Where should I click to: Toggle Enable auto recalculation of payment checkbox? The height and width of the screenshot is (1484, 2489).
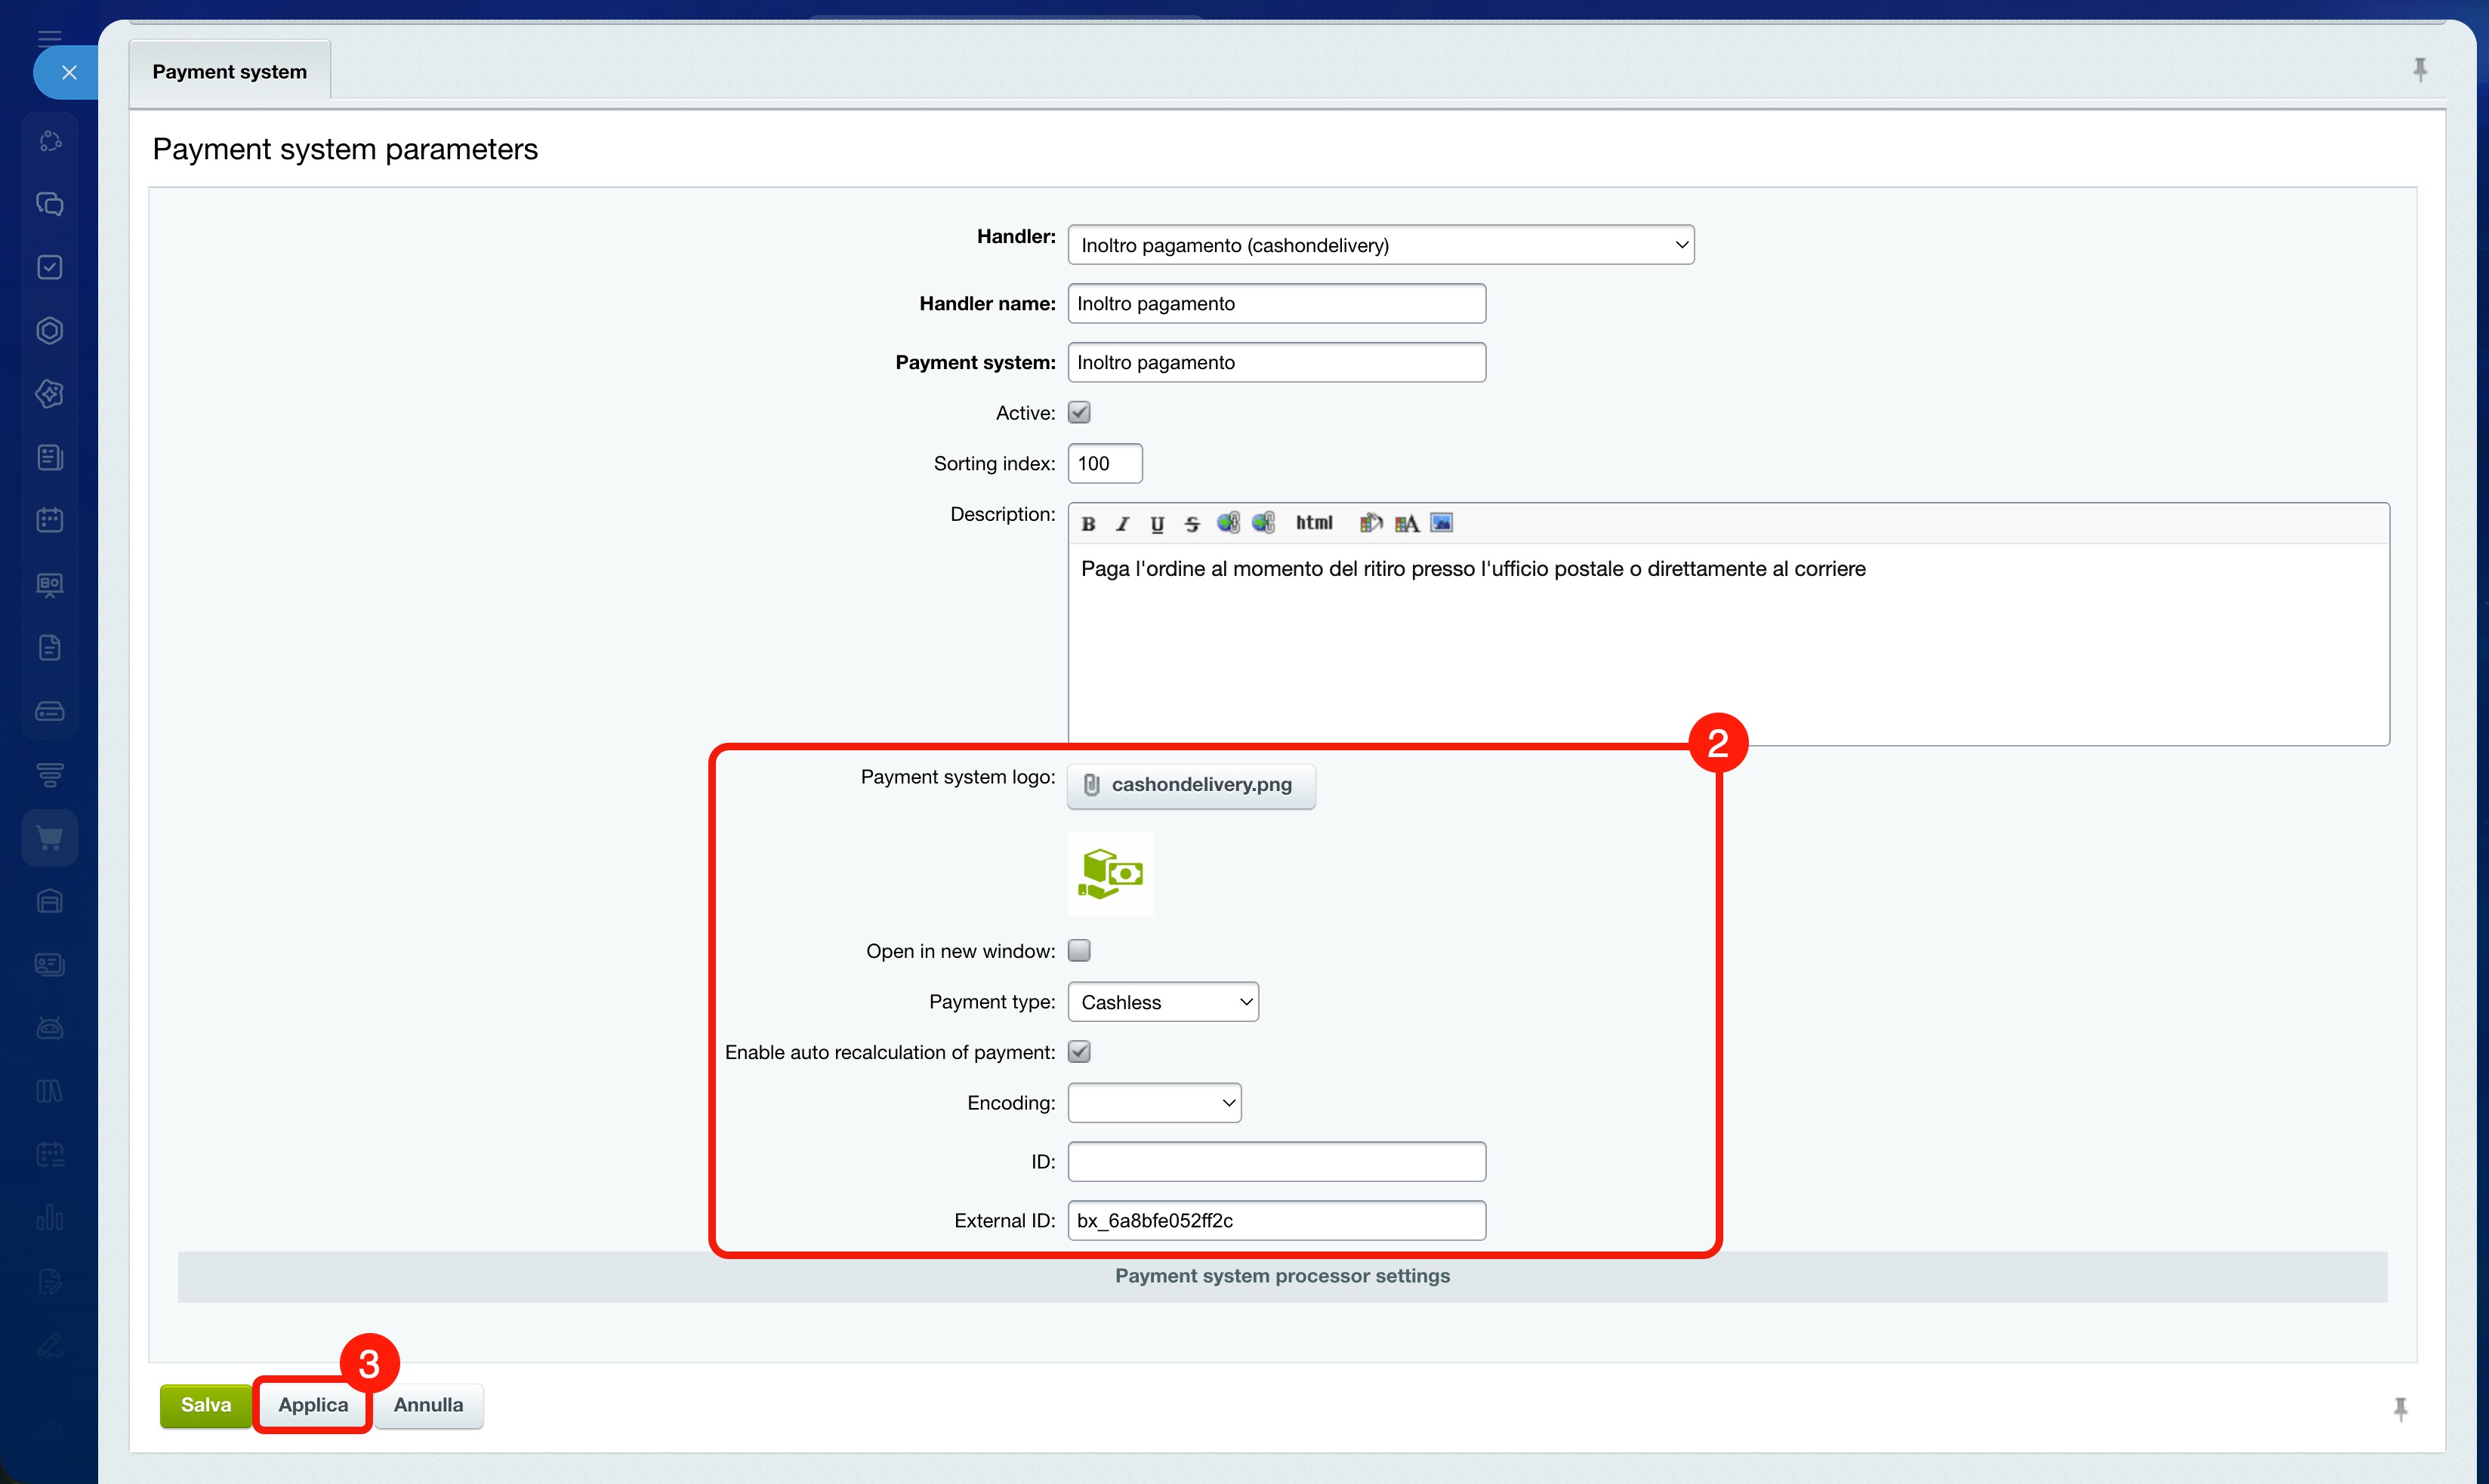pyautogui.click(x=1079, y=1051)
